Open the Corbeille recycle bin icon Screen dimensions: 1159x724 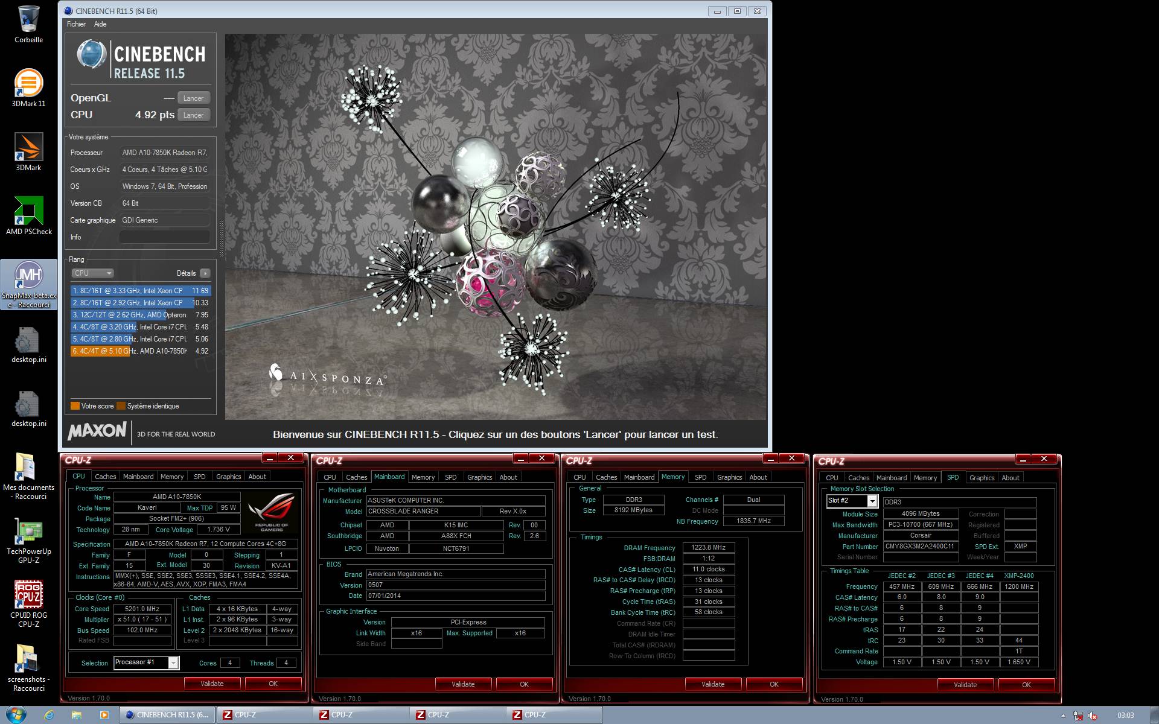point(28,24)
